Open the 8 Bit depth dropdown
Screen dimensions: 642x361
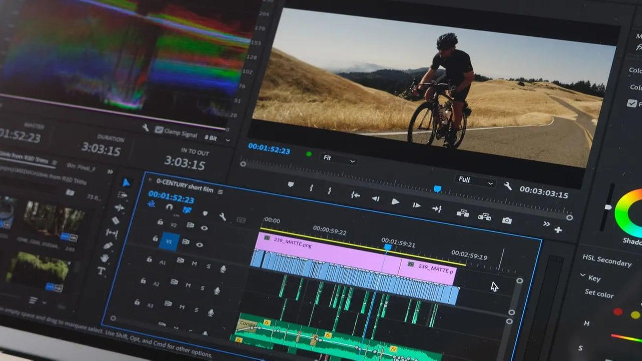pyautogui.click(x=218, y=138)
